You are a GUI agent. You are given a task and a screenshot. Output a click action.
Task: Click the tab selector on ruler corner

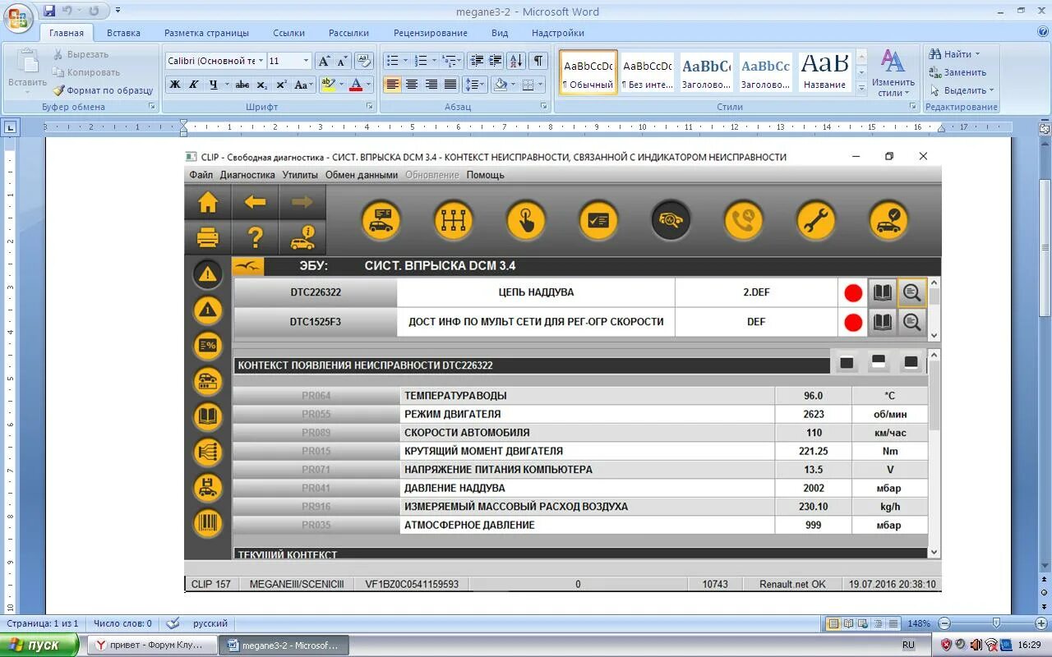pyautogui.click(x=10, y=127)
